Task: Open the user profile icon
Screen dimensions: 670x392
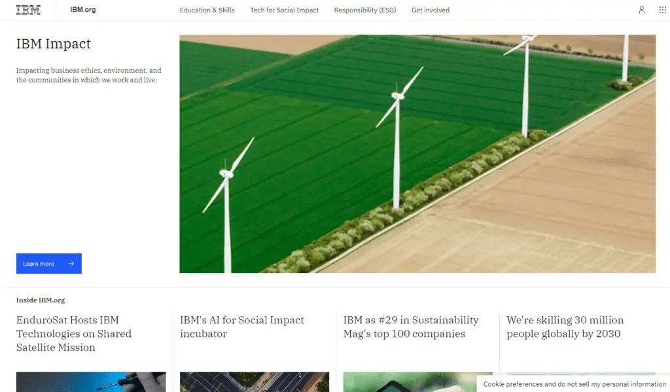Action: (x=641, y=10)
